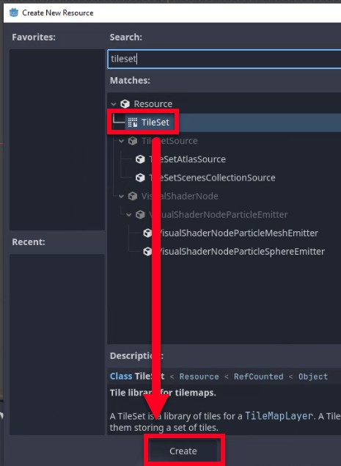Click the VisualShaderNodeParticleEmitter row
The height and width of the screenshot is (466, 341).
tap(218, 214)
